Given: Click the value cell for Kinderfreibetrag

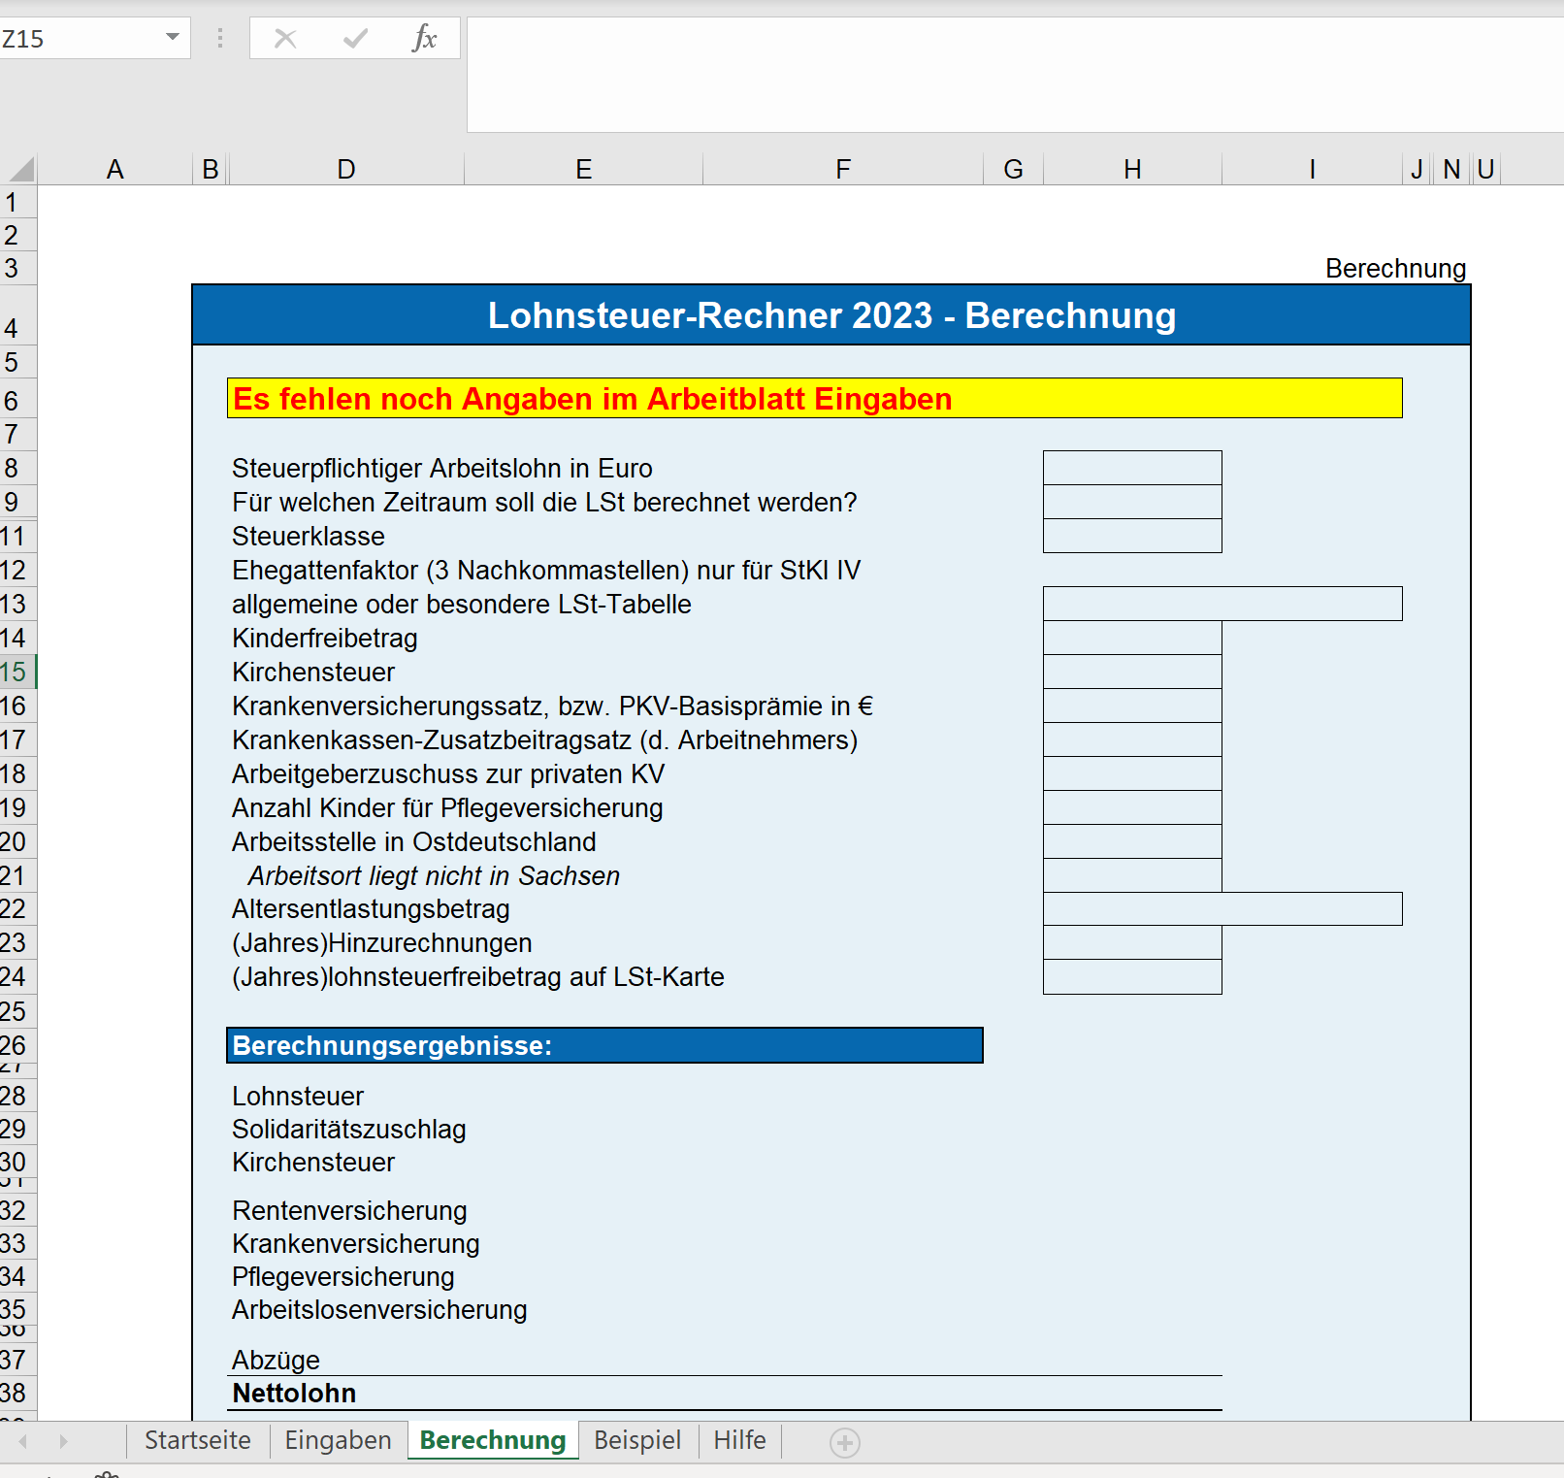Looking at the screenshot, I should click(x=1132, y=638).
